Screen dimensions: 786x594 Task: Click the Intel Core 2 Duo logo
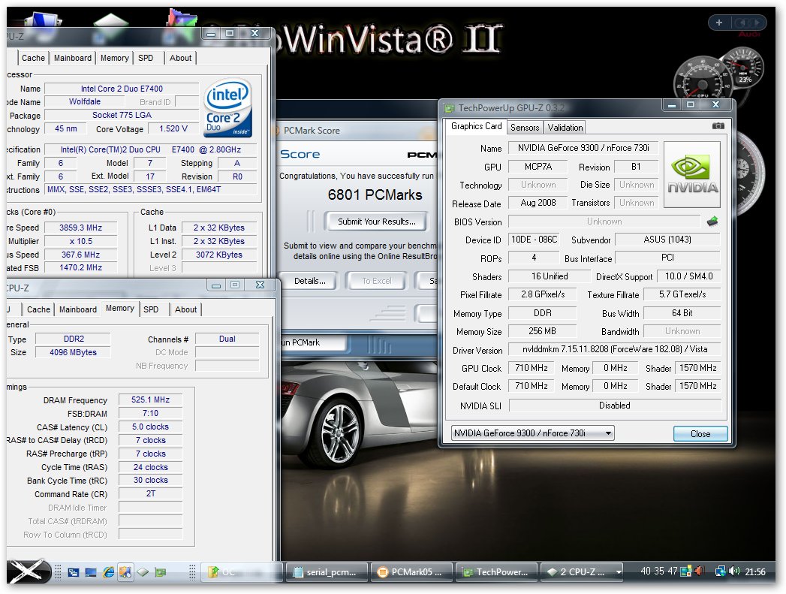point(227,108)
